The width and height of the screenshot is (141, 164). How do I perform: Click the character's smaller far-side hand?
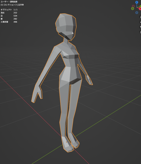click(x=89, y=80)
